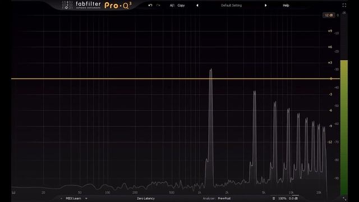The image size is (359, 202).
Task: Enter full screen mode icon
Action: (x=344, y=5)
